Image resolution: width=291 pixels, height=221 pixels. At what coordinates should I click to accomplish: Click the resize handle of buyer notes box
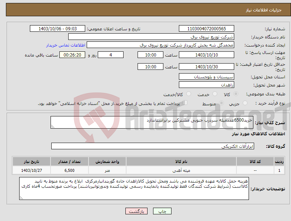click(21, 198)
